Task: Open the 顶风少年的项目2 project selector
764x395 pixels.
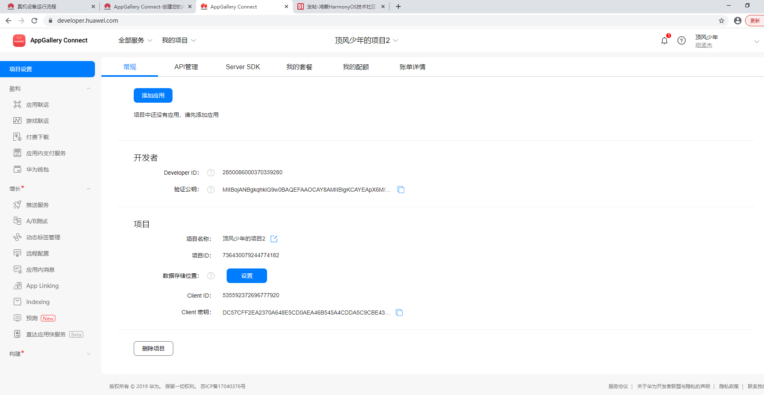Action: (366, 40)
